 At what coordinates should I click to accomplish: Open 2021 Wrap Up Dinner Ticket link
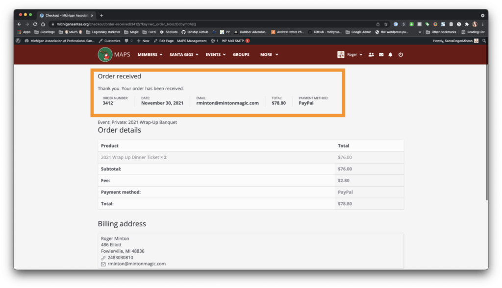point(130,157)
